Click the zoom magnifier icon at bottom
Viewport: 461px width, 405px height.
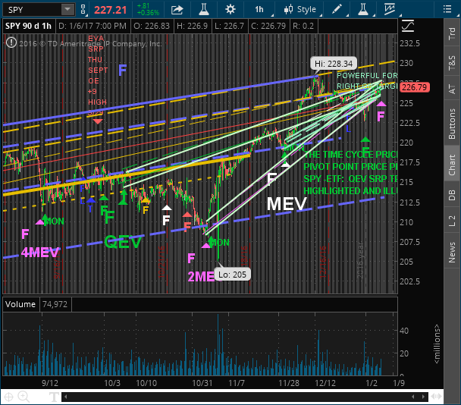coord(24,397)
